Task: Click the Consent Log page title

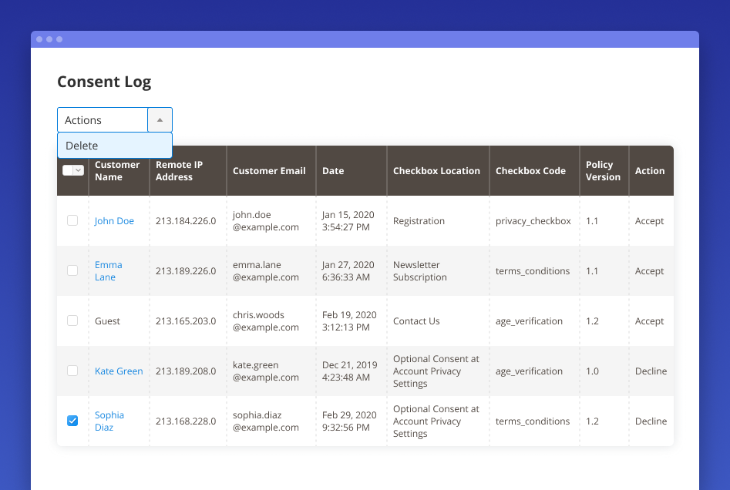Action: point(104,81)
